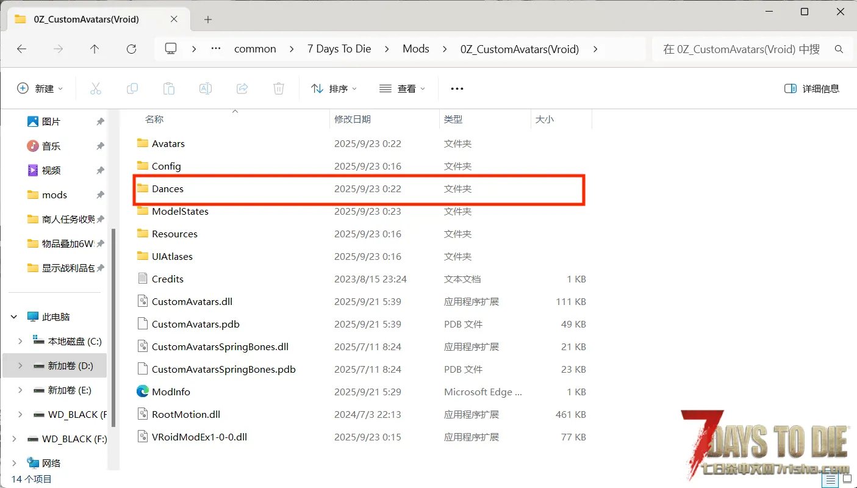Image resolution: width=857 pixels, height=488 pixels.
Task: Click the Share icon in toolbar
Action: coord(242,88)
